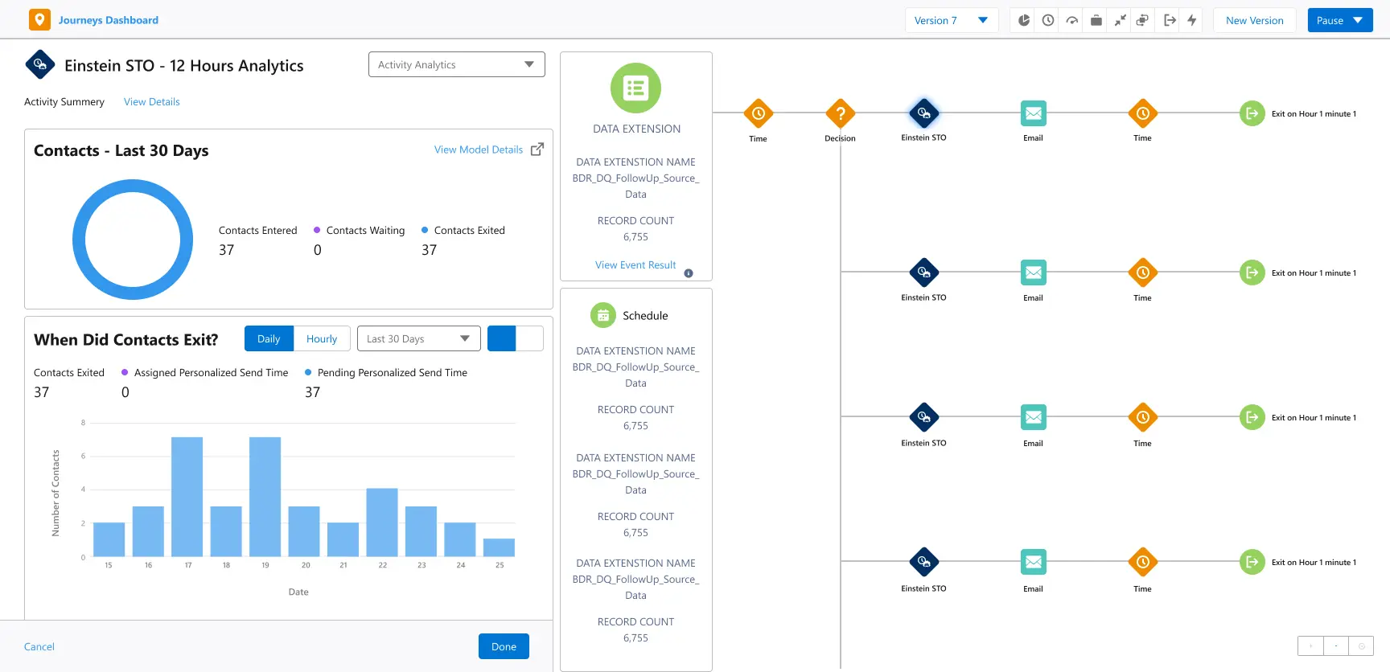This screenshot has width=1390, height=672.
Task: Click white half of toggle beside Last 30 Days
Action: pos(529,338)
